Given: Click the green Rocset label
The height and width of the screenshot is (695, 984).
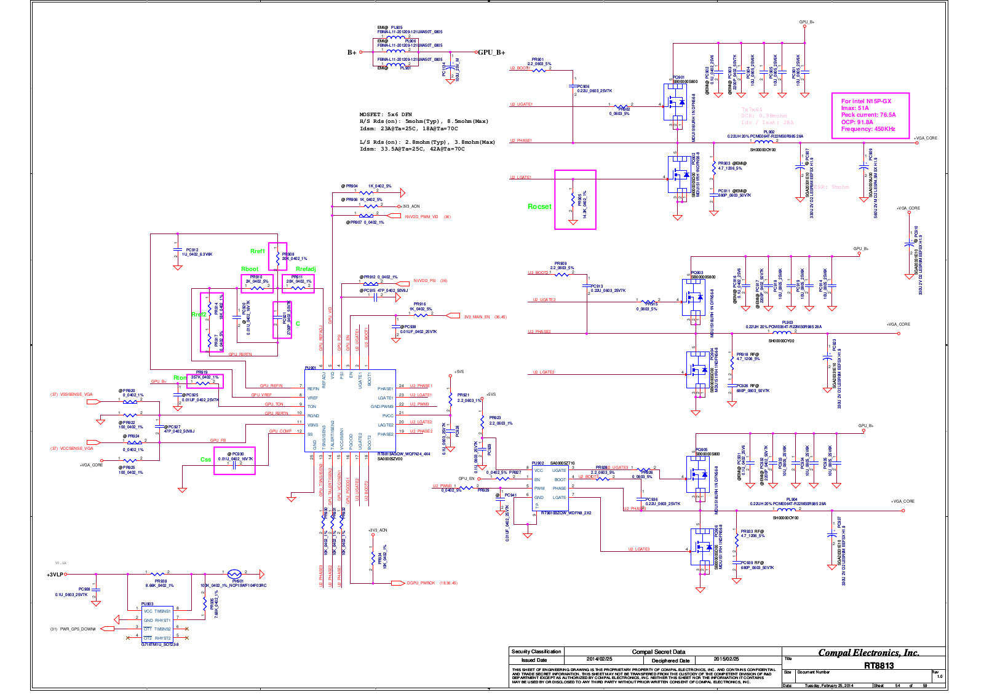Looking at the screenshot, I should (x=539, y=206).
